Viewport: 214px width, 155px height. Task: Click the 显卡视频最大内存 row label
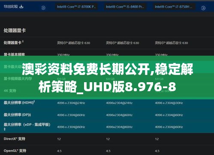18,79
